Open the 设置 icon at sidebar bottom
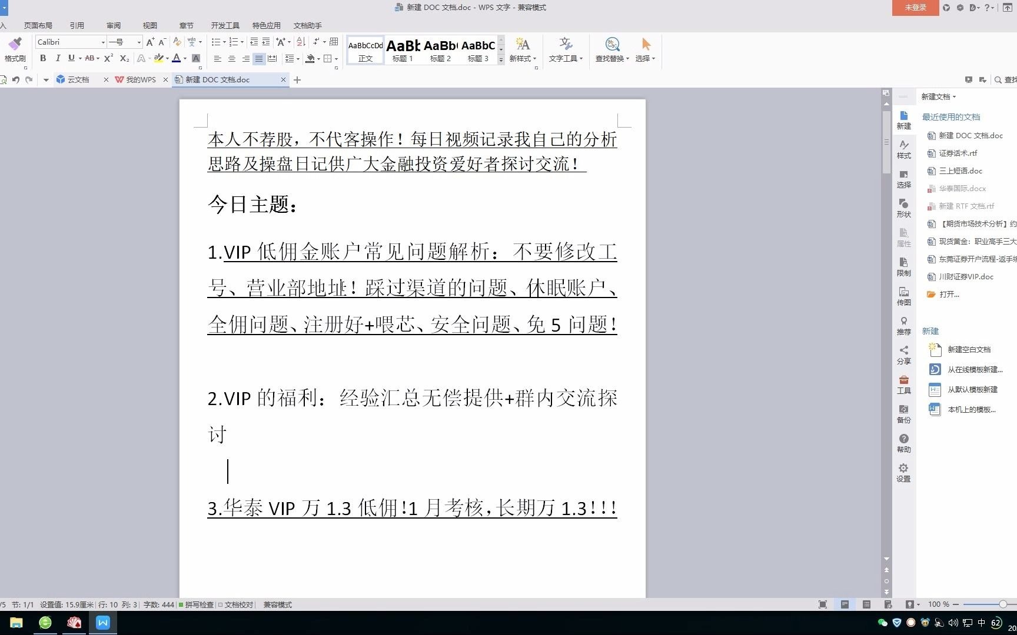This screenshot has width=1017, height=635. tap(903, 473)
